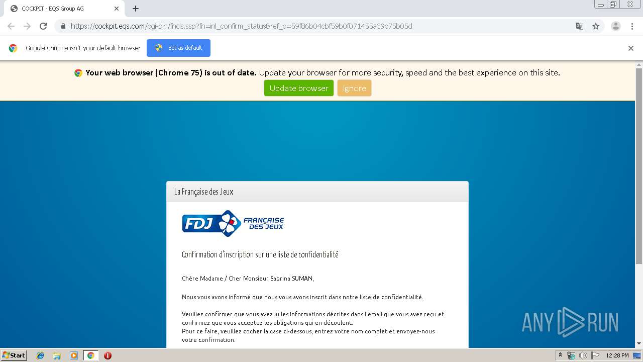Open Chrome's three-dot menu
This screenshot has width=643, height=362.
tap(632, 26)
